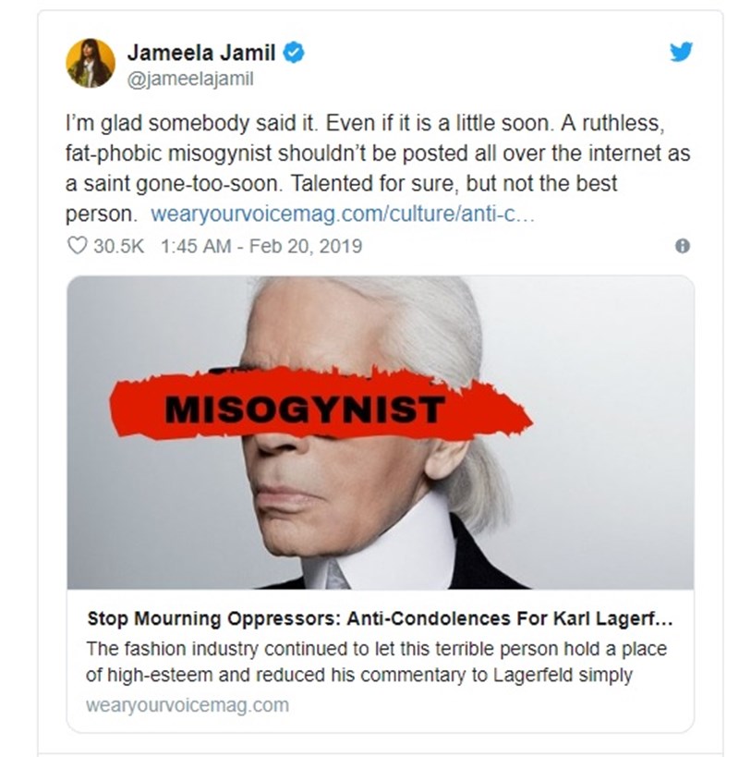The image size is (739, 757).
Task: Like the tweet with the heart icon
Action: (x=77, y=246)
